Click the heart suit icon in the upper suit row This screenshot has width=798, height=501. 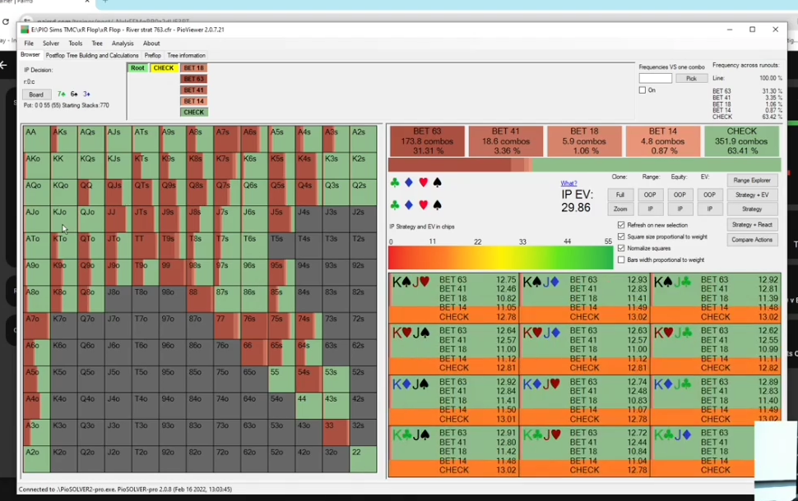click(x=423, y=182)
